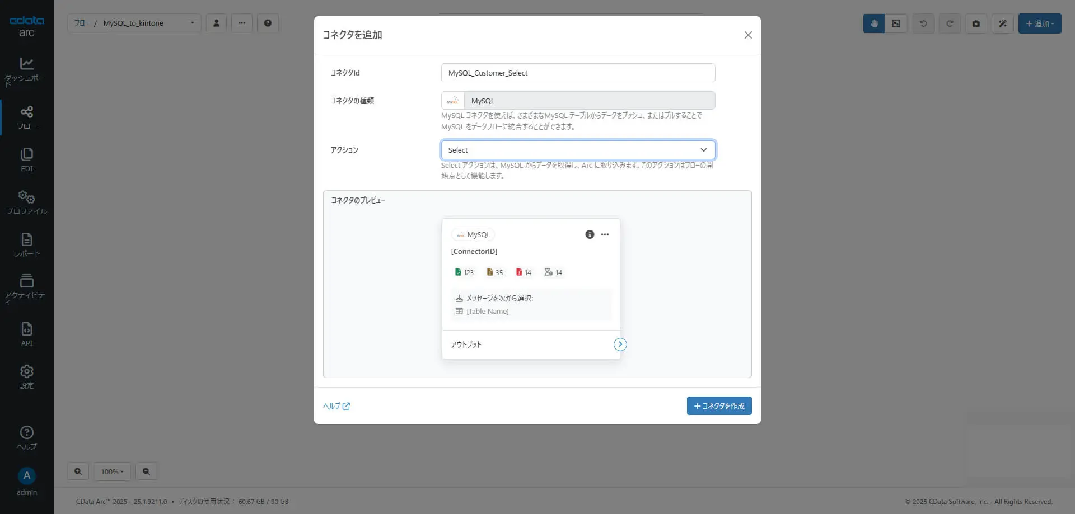Open the レポート reports sidebar item
The height and width of the screenshot is (514, 1075).
tap(26, 245)
